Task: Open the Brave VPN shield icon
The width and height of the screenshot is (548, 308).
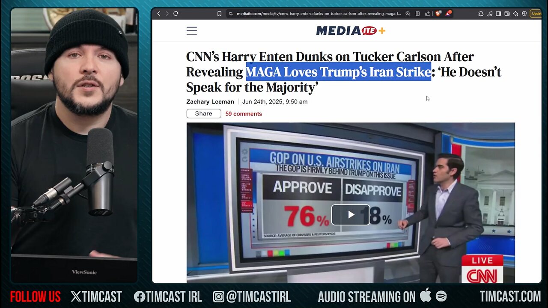Action: (524, 14)
